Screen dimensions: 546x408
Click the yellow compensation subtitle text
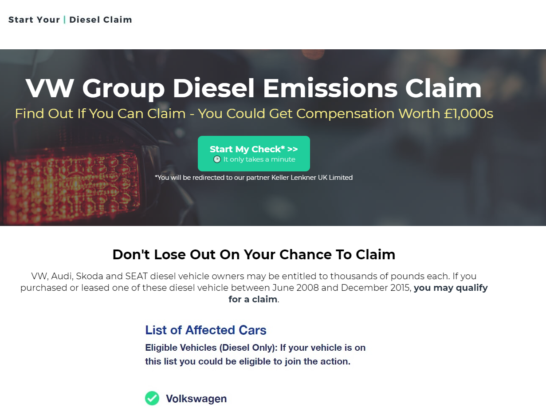254,114
